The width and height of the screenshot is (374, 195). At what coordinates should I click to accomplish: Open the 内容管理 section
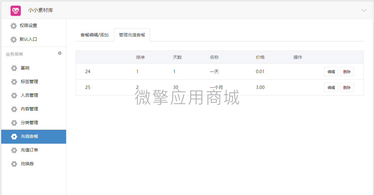[26, 109]
